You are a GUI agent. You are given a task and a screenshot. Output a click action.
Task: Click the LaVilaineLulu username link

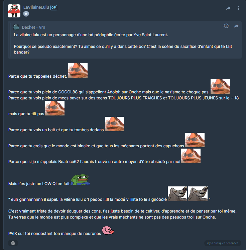[x=36, y=7]
